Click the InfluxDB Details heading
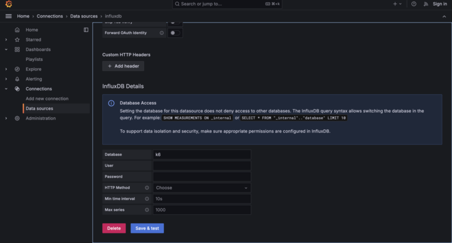Viewport: 452px width, 243px height. [123, 86]
